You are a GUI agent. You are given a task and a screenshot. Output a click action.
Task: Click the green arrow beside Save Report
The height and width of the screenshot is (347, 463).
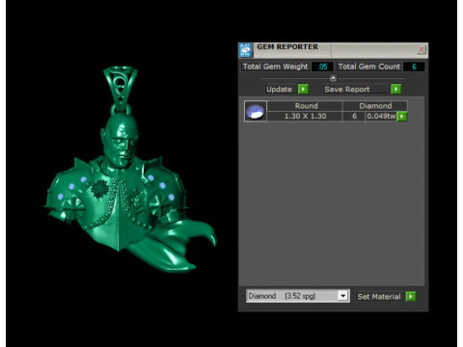[395, 89]
